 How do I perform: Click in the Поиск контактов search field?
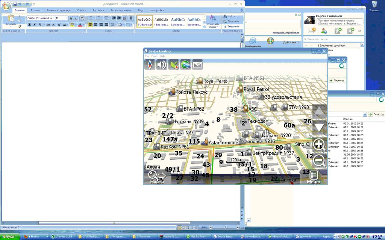(331, 39)
